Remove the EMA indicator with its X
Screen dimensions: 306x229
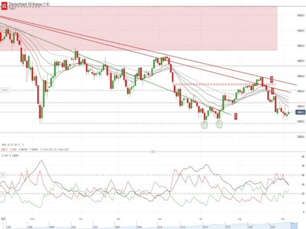click(23, 145)
